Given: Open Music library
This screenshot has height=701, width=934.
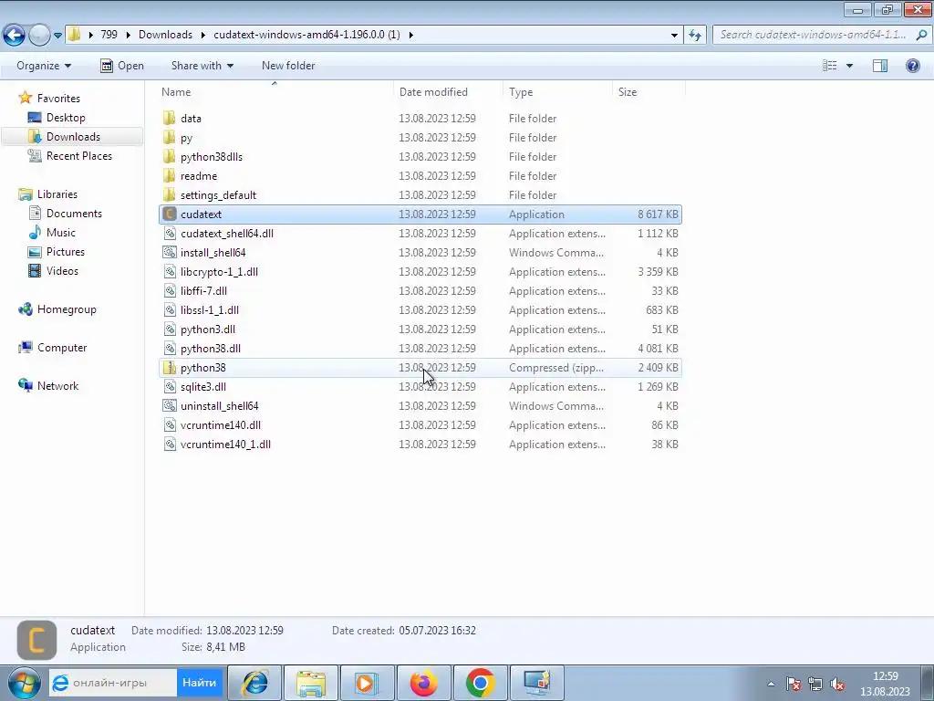Looking at the screenshot, I should pos(61,233).
